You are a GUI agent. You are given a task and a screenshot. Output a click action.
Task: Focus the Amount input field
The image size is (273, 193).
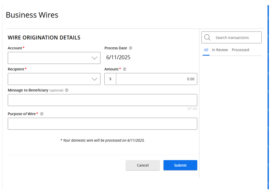157,79
